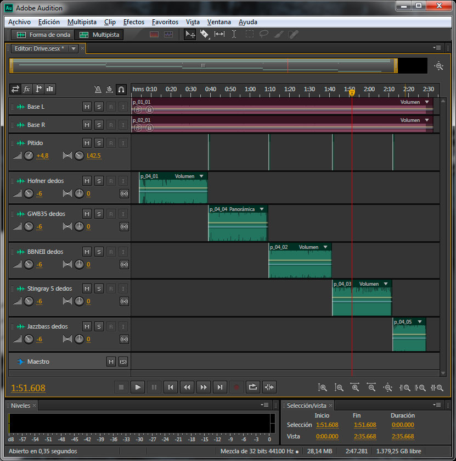Toggle the metronome icon
The image size is (456, 461).
point(98,89)
